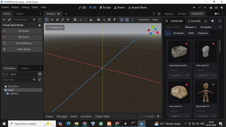Instantiate a child scene link icon
The height and width of the screenshot is (127, 226).
(9, 20)
